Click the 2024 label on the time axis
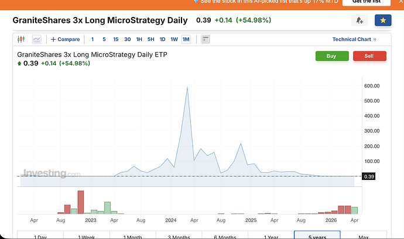 point(170,220)
